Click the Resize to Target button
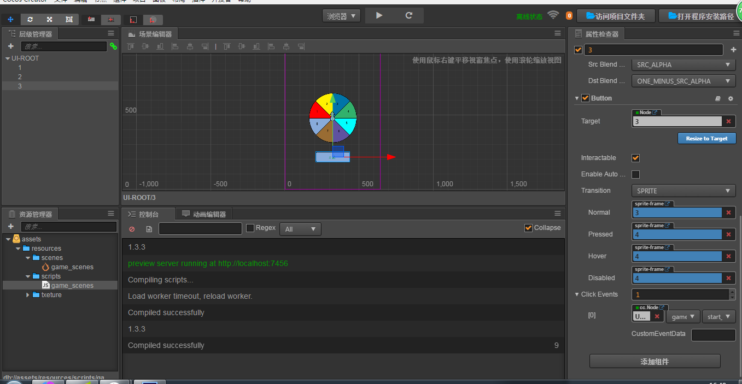This screenshot has height=384, width=742. click(x=706, y=138)
